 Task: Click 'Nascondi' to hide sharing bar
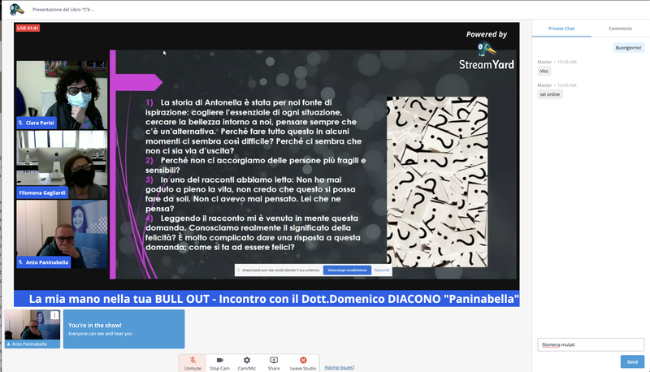tap(381, 270)
